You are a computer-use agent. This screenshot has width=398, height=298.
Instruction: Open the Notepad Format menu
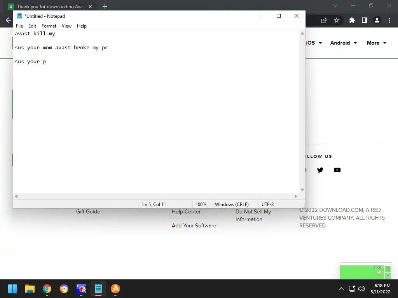coord(49,26)
